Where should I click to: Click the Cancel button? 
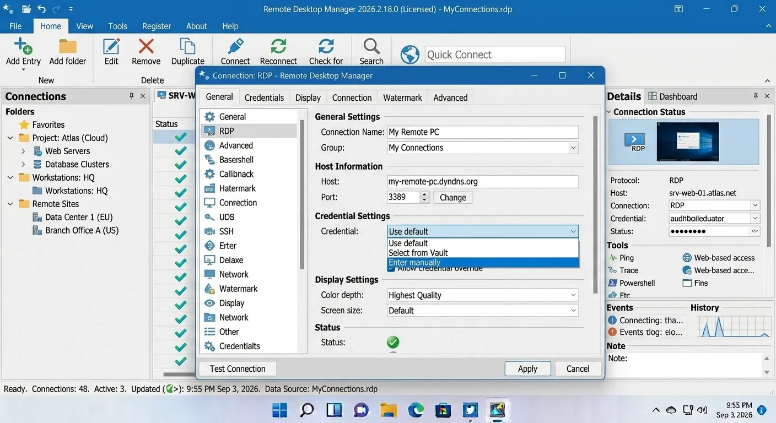point(578,369)
